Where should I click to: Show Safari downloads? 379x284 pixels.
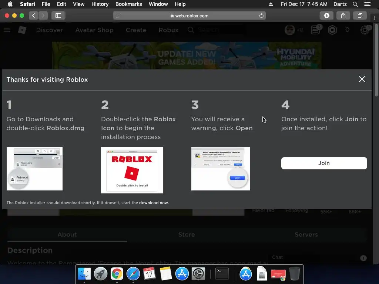point(326,16)
